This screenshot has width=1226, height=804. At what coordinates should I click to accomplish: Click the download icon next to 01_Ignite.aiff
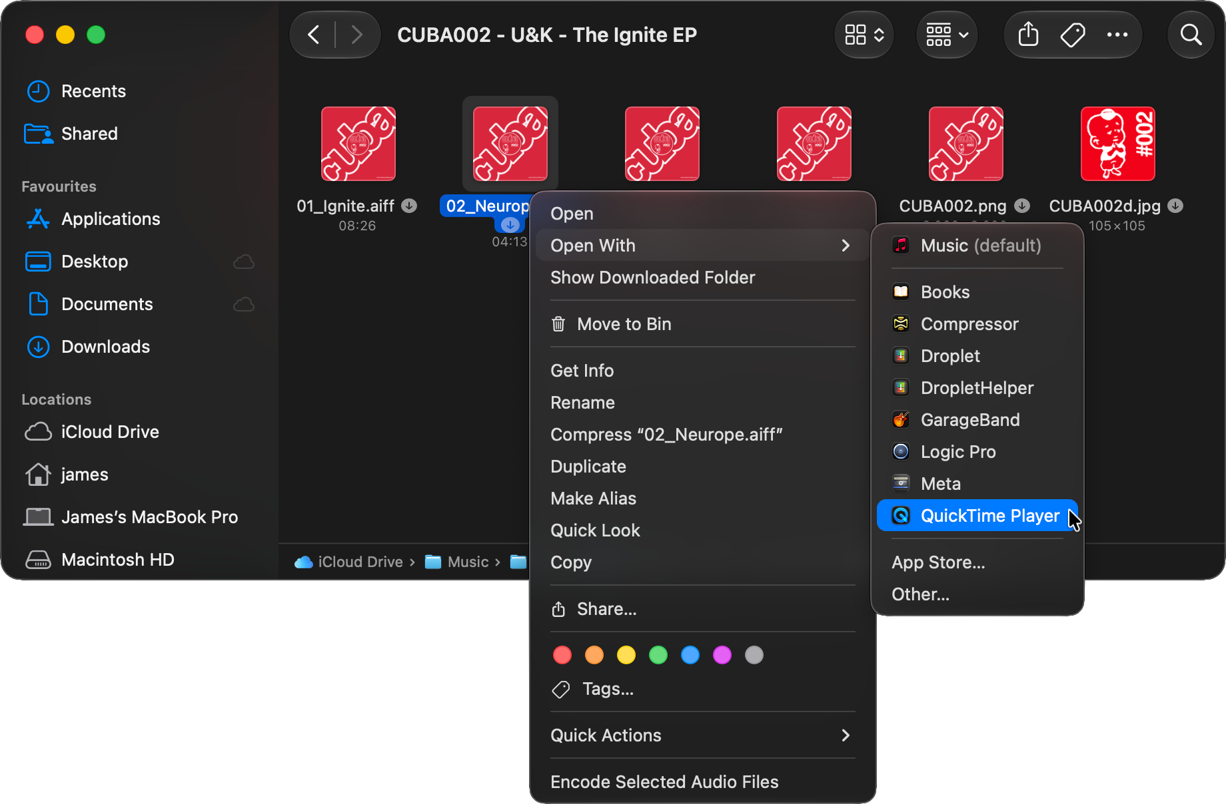point(409,206)
